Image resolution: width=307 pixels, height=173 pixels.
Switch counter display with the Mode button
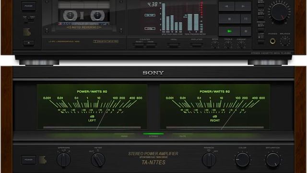coord(151,45)
